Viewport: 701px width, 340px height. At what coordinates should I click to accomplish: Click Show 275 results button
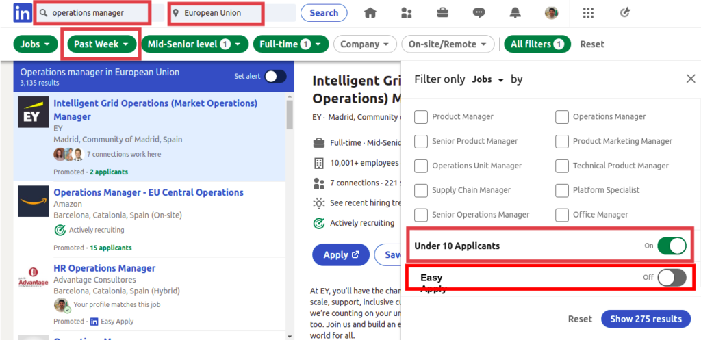click(x=646, y=319)
